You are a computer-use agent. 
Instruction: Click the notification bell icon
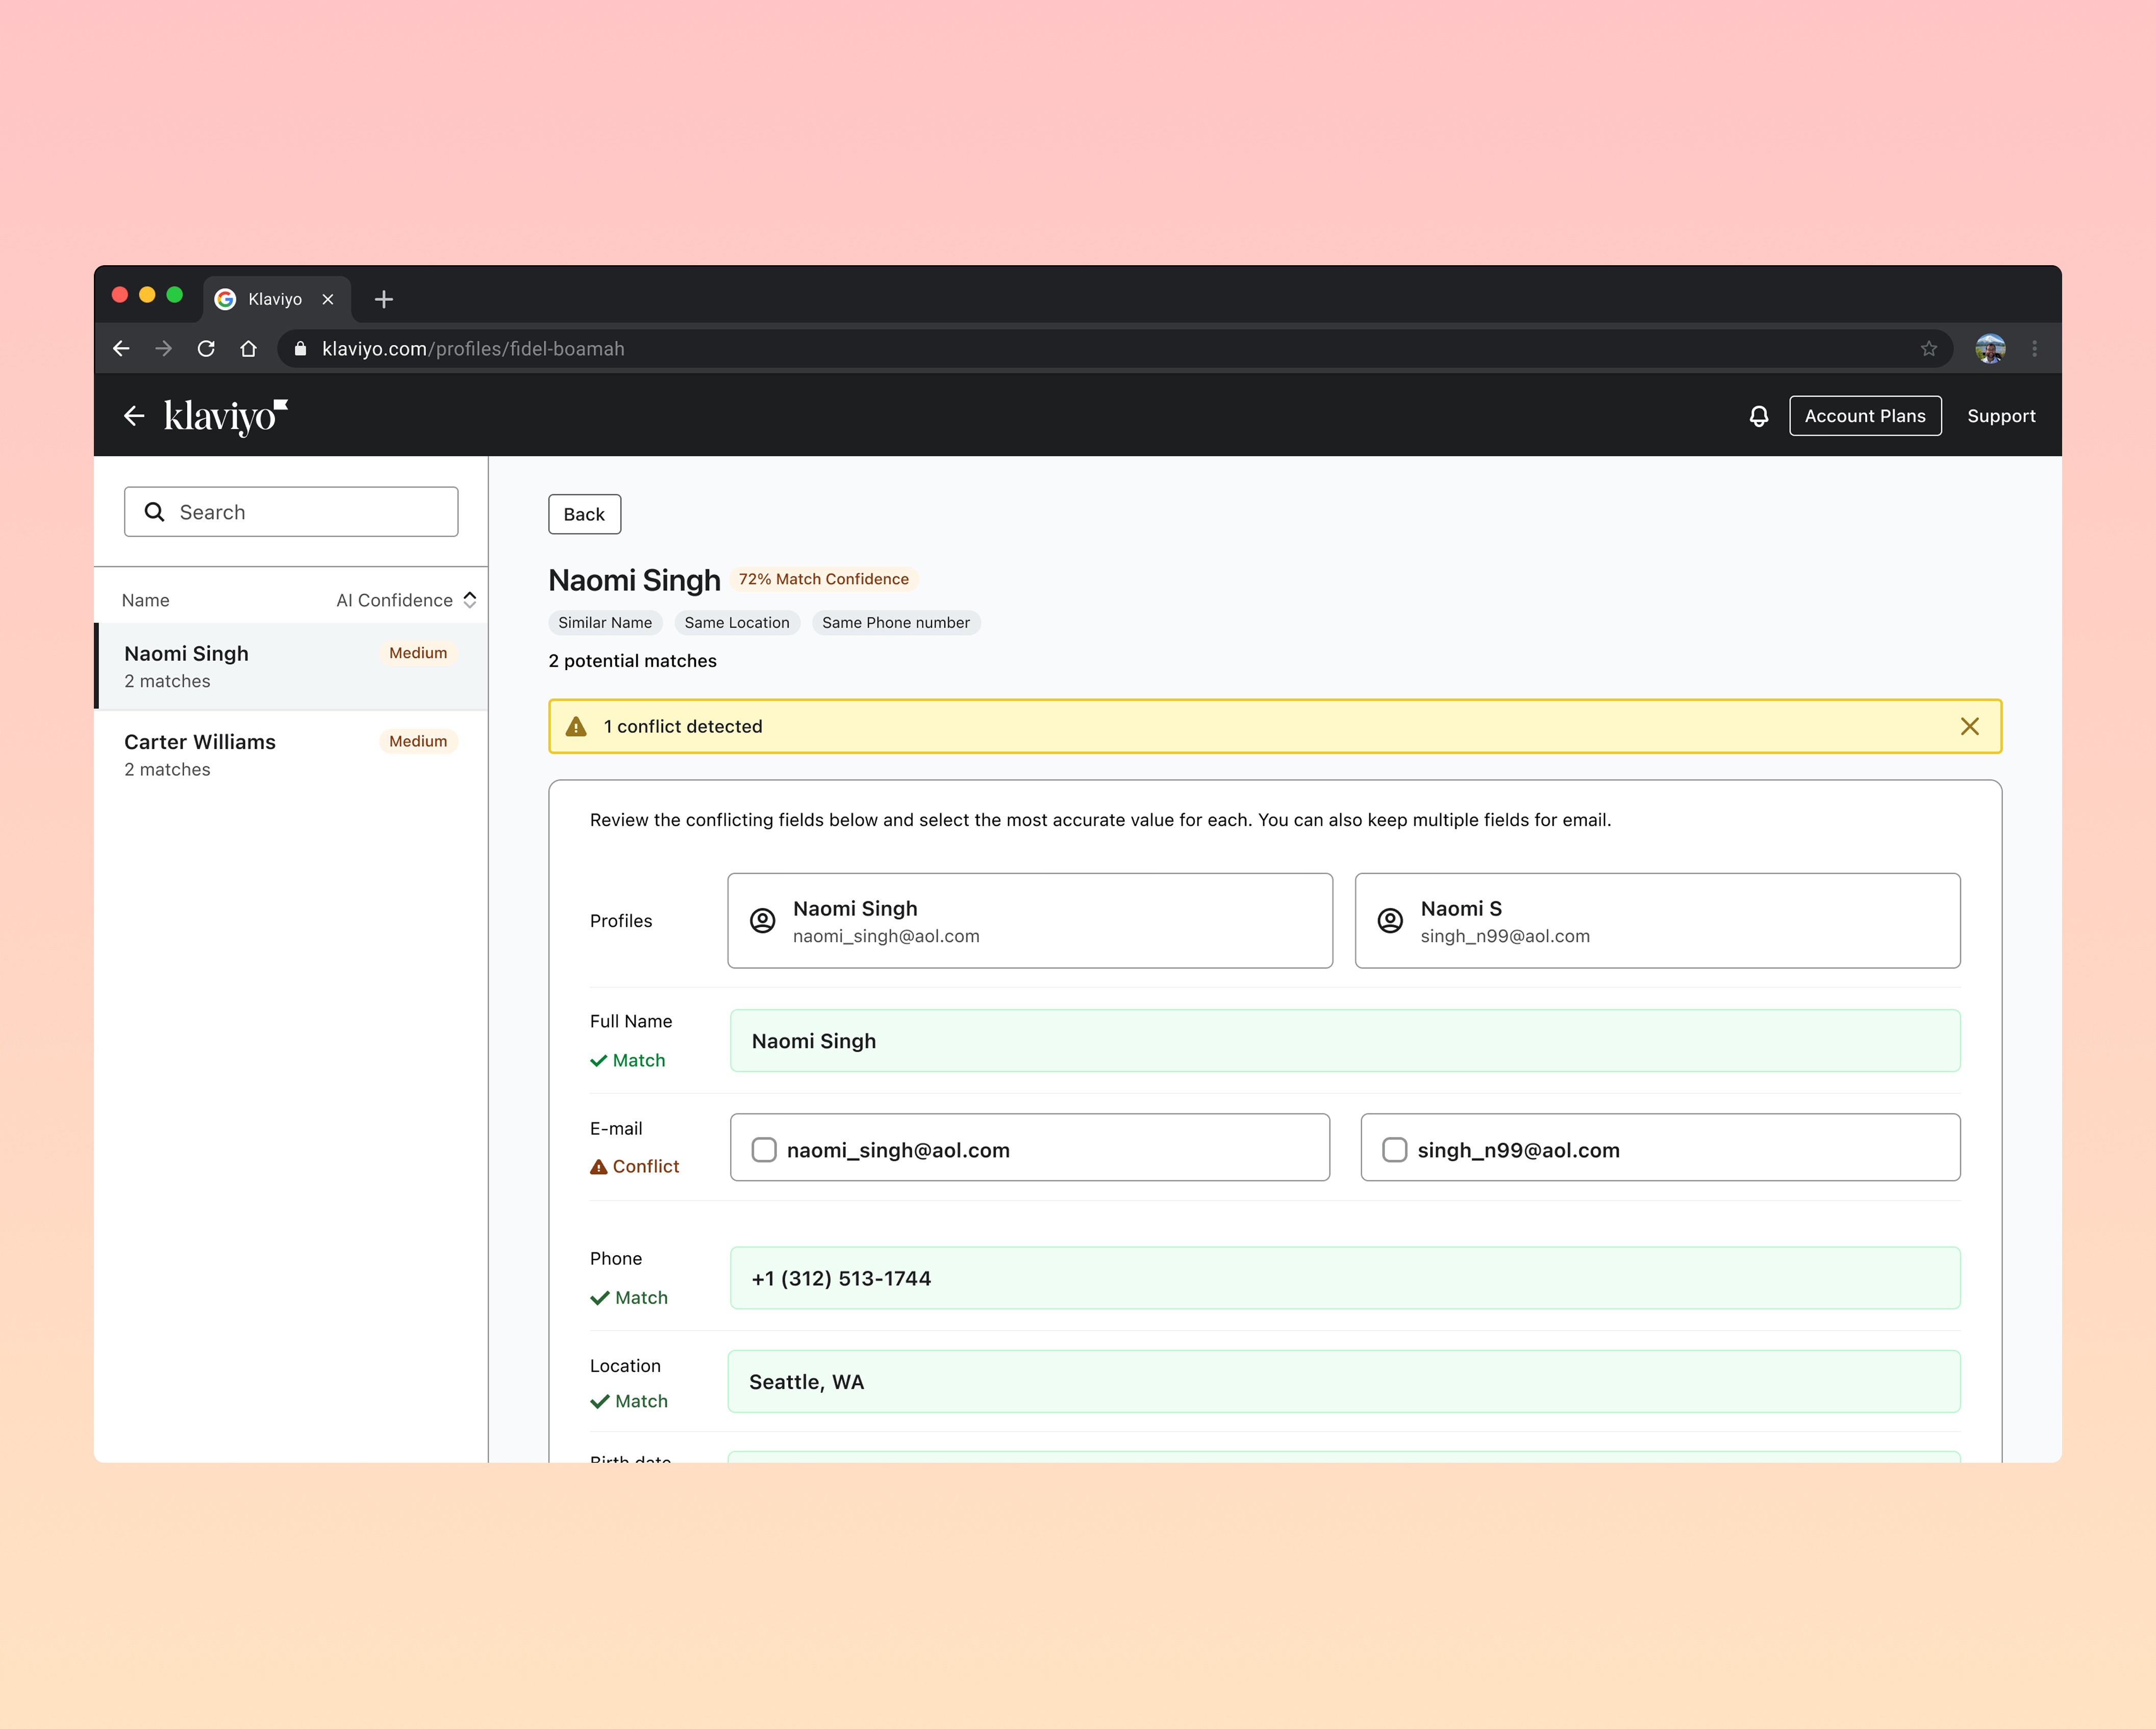tap(1758, 416)
